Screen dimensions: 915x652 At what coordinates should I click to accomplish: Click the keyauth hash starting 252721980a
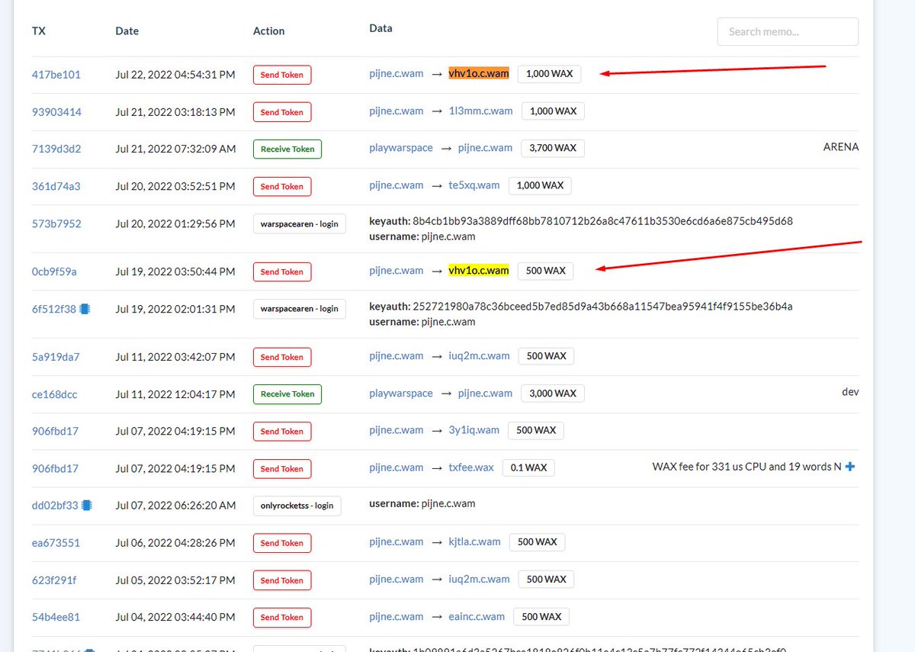point(602,307)
